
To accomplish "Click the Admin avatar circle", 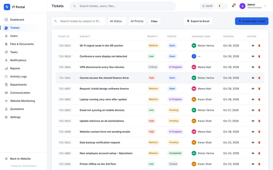I will pyautogui.click(x=242, y=6).
